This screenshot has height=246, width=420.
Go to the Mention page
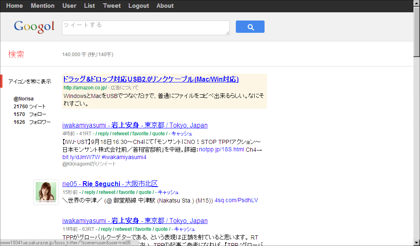43,6
